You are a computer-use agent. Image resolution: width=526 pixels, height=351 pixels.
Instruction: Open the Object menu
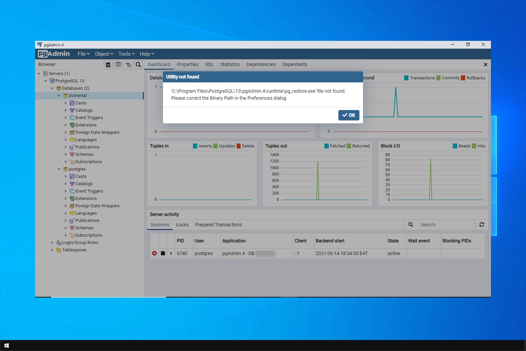[104, 54]
